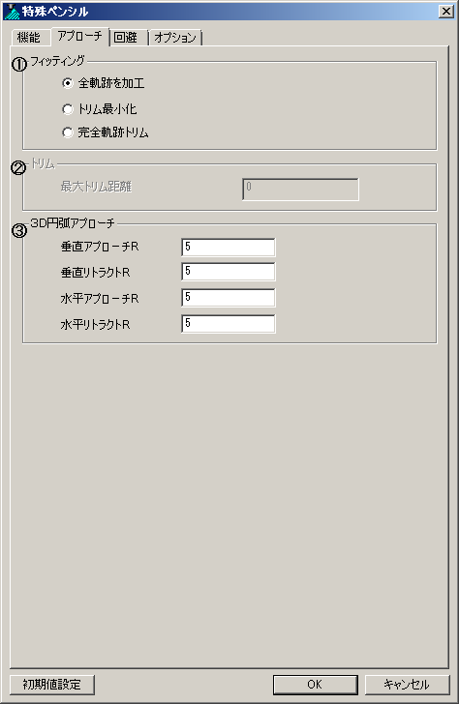Click the キャンセル button
Screen dimensions: 459x704
coord(407,685)
